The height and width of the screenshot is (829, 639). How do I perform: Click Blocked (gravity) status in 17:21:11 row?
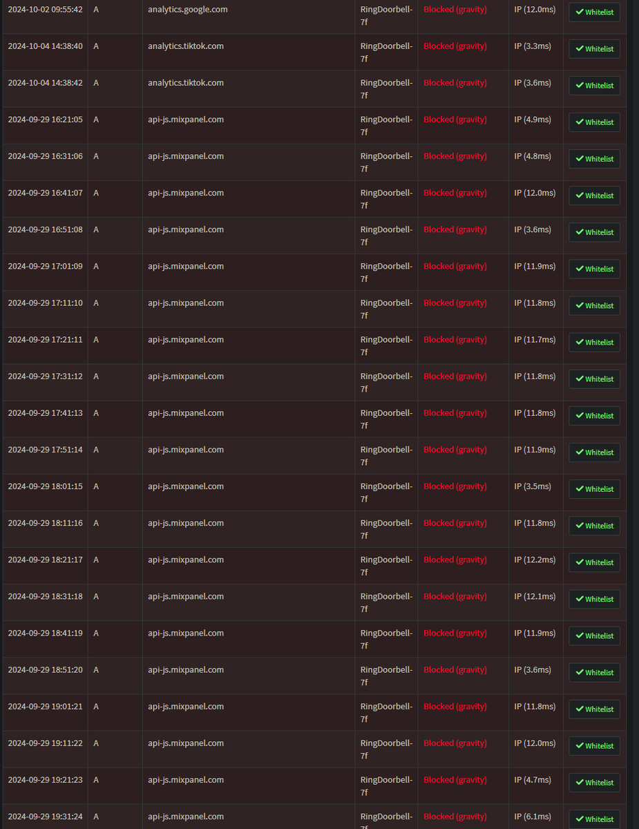pos(455,339)
